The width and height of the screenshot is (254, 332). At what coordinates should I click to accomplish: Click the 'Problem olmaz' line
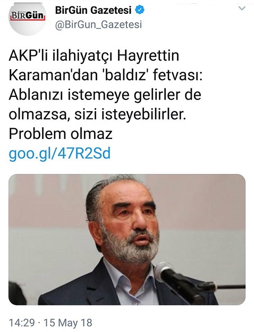pos(61,134)
